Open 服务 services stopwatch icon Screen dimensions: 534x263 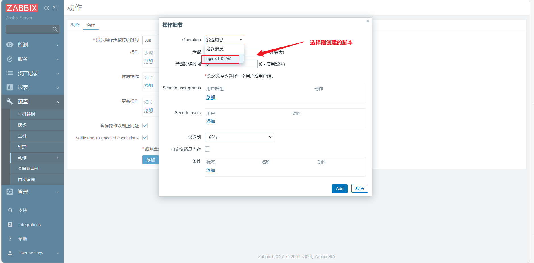tap(10, 59)
